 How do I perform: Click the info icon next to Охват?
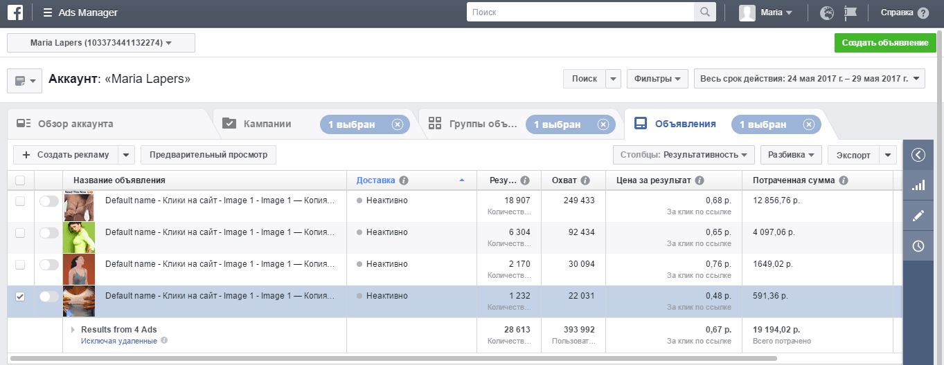pos(585,180)
